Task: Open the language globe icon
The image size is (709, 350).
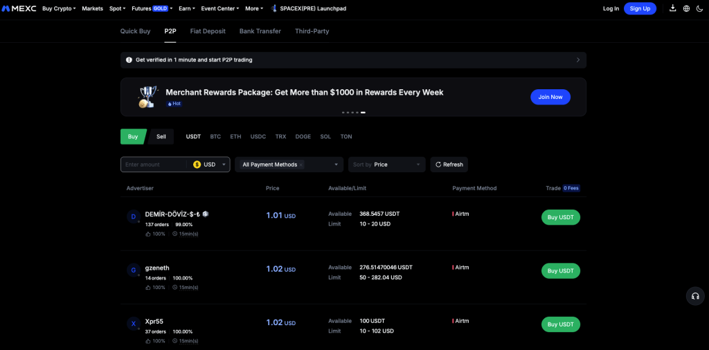Action: click(x=686, y=8)
